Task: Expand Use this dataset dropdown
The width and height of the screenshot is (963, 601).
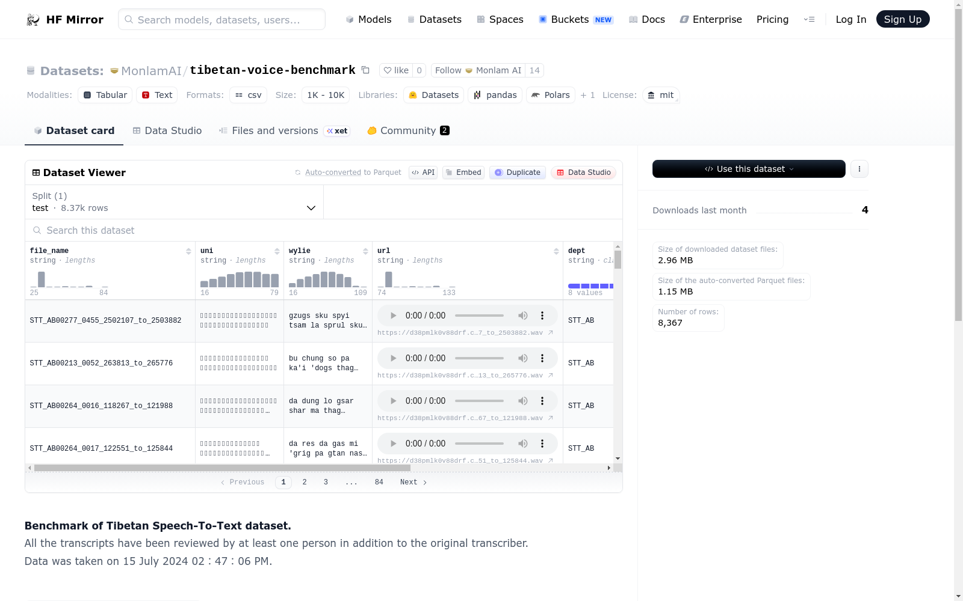Action: (x=749, y=169)
